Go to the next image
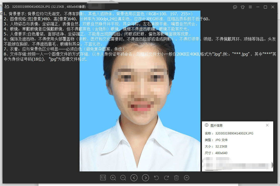Screen dimensions: 280x186 click(146, 178)
